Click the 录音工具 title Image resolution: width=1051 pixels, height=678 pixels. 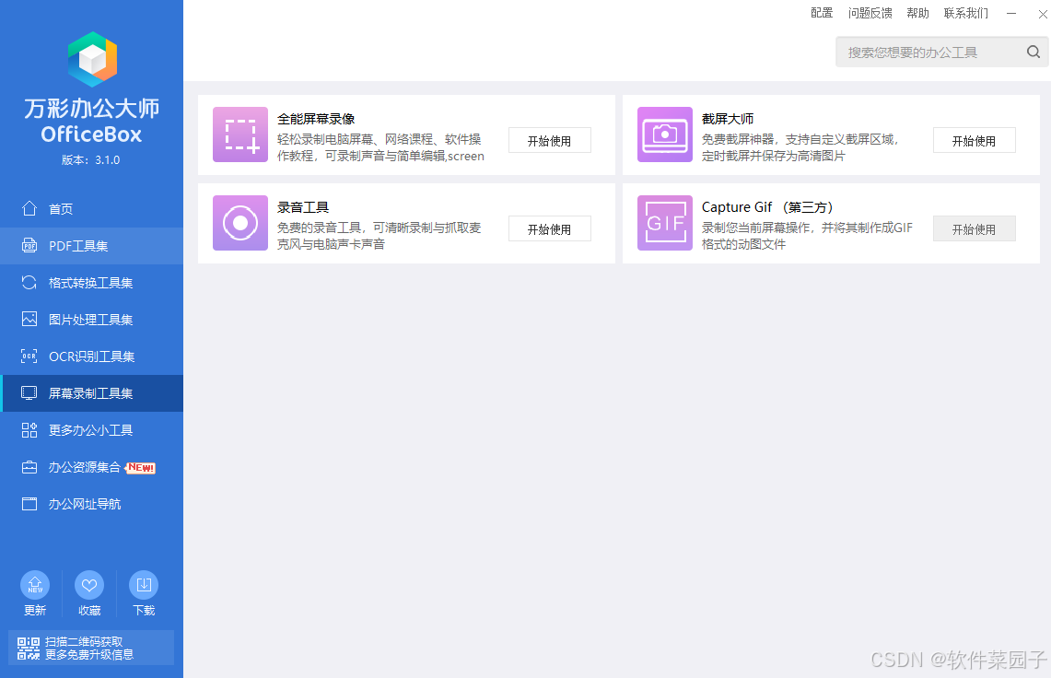pos(303,207)
